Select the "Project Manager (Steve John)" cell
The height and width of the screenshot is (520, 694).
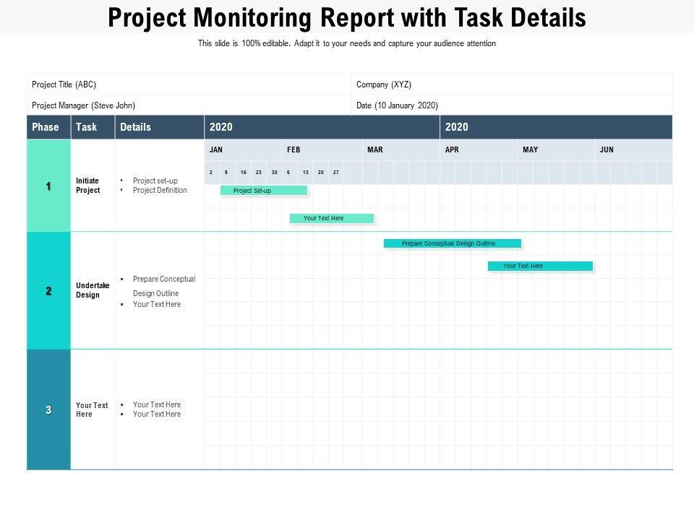(84, 105)
